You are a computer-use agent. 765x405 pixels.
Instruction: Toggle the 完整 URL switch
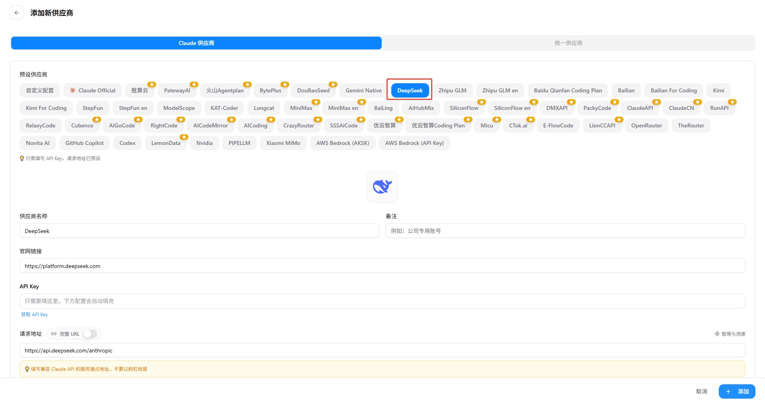pyautogui.click(x=90, y=334)
